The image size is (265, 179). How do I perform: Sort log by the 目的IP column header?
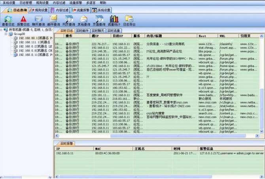121,36
